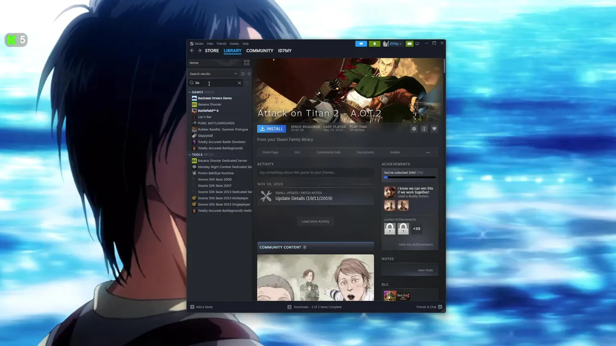Open the green notifications bell
This screenshot has height=346, width=616.
pyautogui.click(x=374, y=44)
